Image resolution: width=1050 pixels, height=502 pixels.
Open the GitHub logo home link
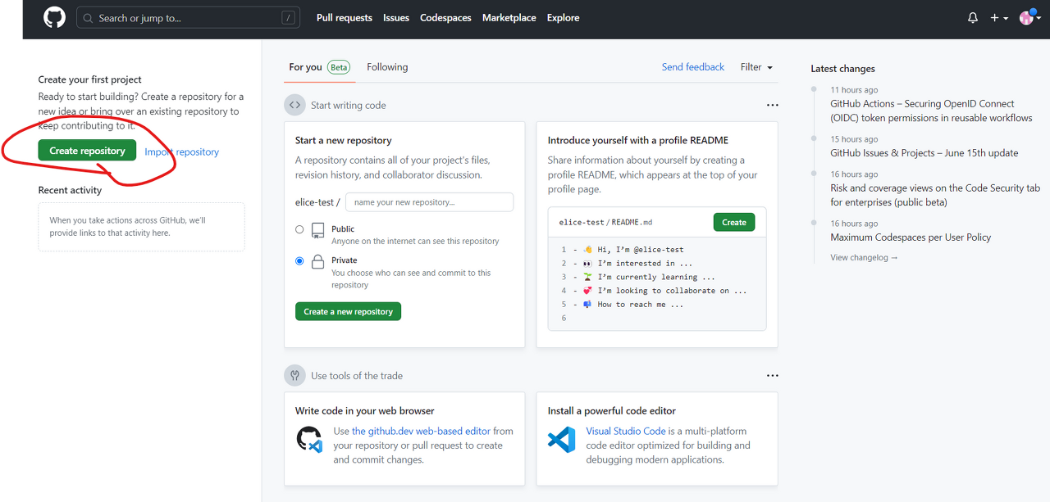point(55,17)
